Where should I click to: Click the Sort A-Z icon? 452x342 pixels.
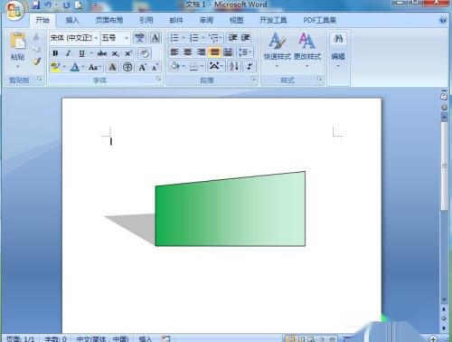click(234, 66)
